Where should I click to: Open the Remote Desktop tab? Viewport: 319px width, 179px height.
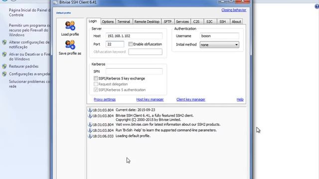coord(147,21)
